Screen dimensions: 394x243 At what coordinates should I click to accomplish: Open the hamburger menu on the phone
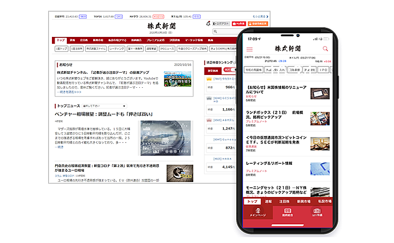point(249,49)
